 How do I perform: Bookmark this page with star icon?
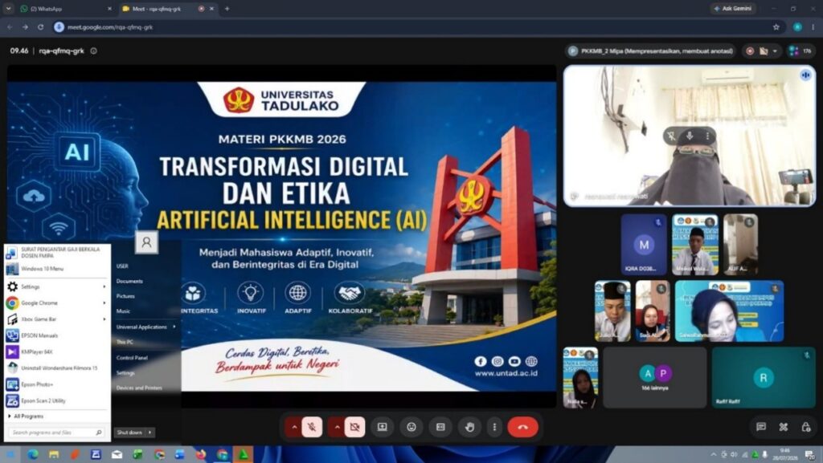[x=776, y=26]
